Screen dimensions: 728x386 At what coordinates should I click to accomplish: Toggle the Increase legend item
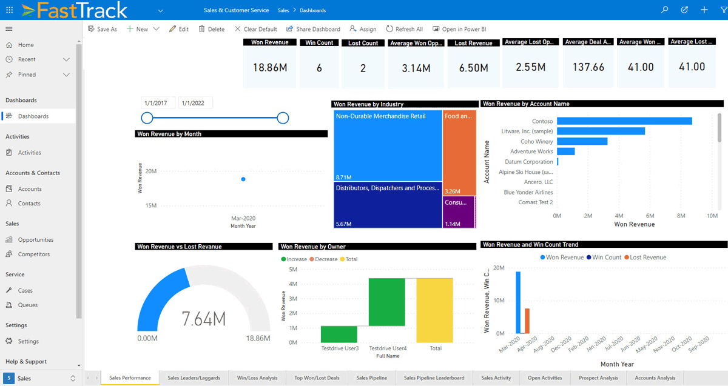(294, 259)
